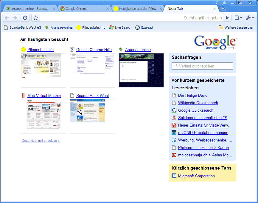This screenshot has height=203, width=258.
Task: Open the Google Quicksearch bookmark
Action: pyautogui.click(x=196, y=110)
